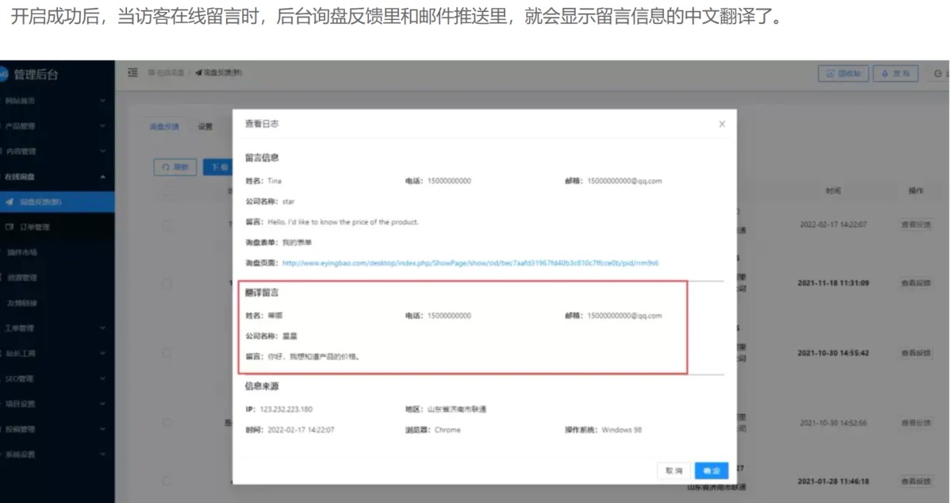Click the 刷新 refresh button
This screenshot has width=952, height=503.
(x=175, y=167)
